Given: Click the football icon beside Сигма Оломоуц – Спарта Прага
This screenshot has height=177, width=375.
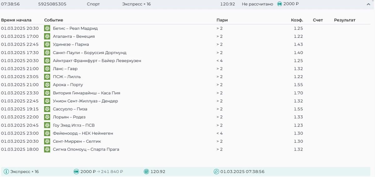Looking at the screenshot, I should (47, 149).
